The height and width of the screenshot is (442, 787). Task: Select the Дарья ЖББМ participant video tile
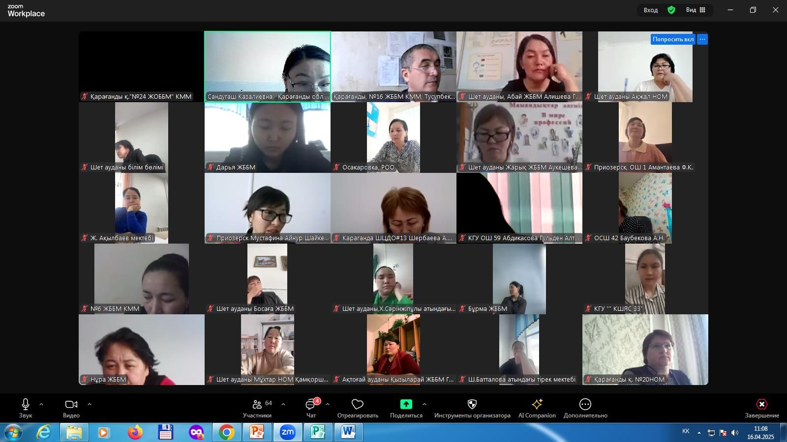tap(268, 138)
